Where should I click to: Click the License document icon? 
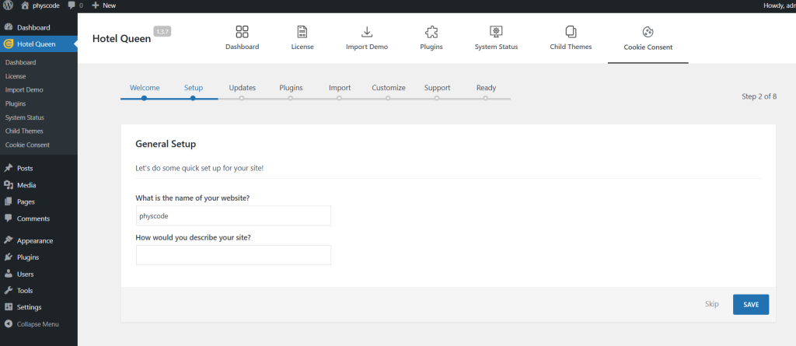pyautogui.click(x=302, y=32)
